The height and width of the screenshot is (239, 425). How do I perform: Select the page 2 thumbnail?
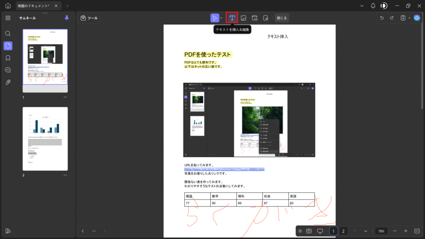45,139
